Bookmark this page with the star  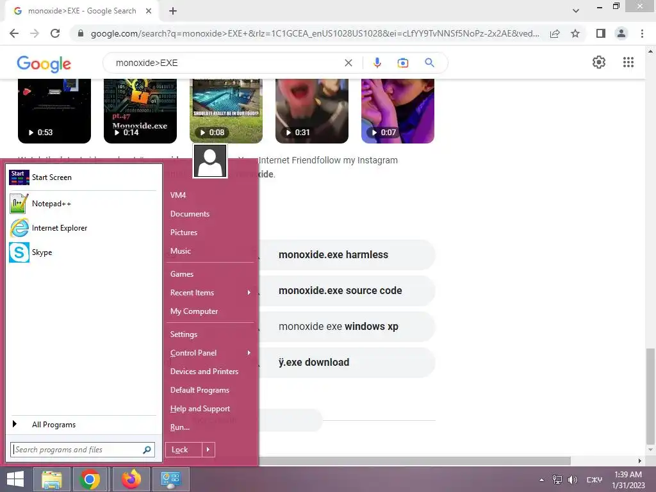pos(575,33)
